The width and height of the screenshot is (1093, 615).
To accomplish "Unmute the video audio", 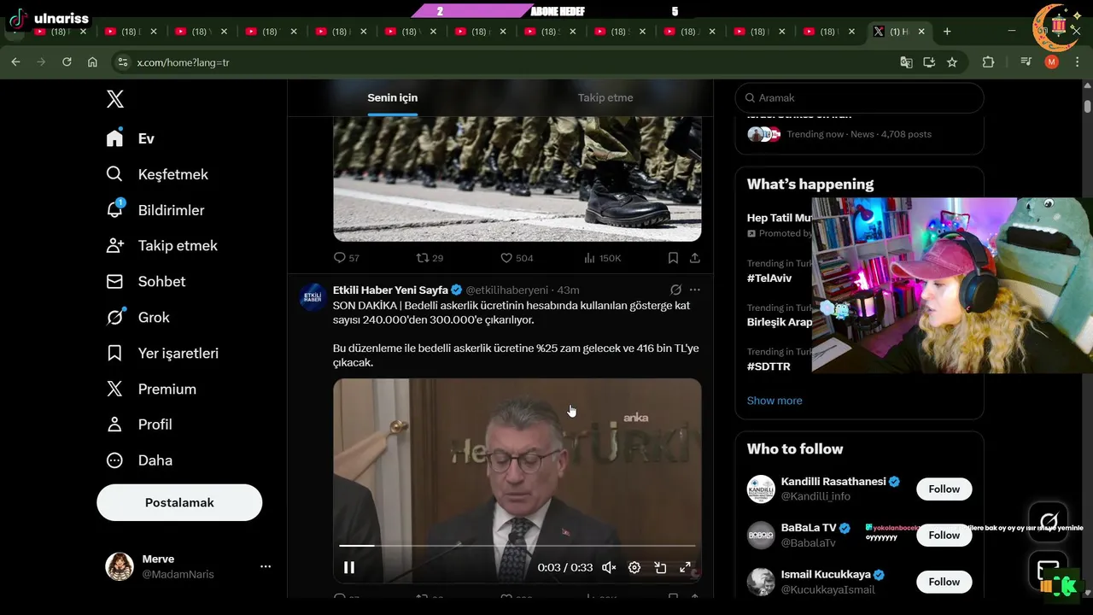I will 609,567.
